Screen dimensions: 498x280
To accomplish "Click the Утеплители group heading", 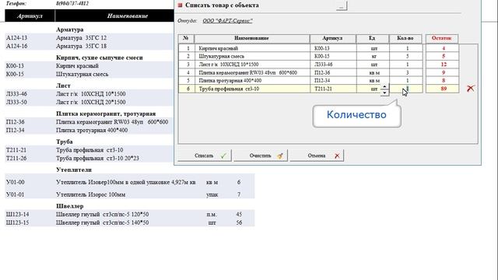I will (74, 170).
